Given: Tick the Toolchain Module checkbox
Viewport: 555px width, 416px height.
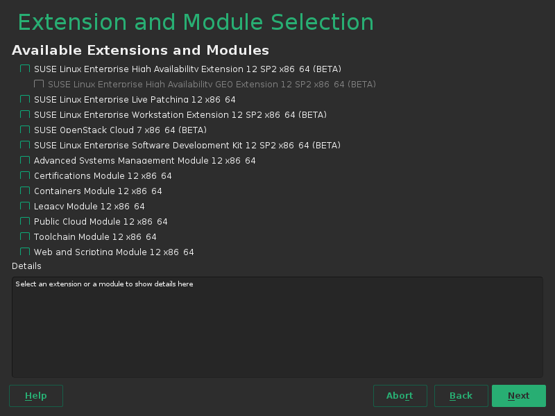Looking at the screenshot, I should 25,237.
